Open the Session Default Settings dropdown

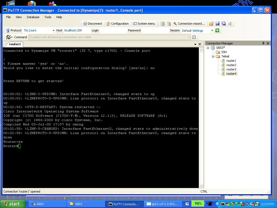pos(212,30)
